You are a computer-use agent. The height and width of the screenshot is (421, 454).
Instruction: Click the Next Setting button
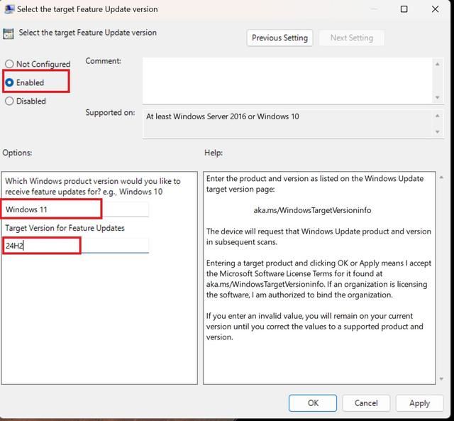point(351,38)
